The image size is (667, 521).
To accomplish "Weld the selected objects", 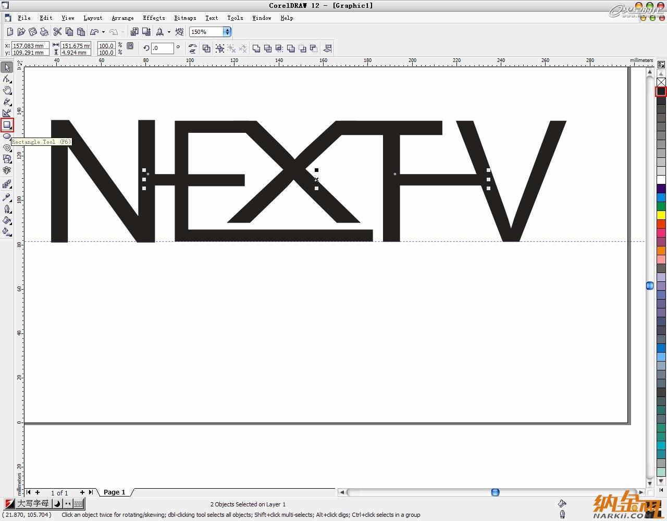I will pos(256,48).
